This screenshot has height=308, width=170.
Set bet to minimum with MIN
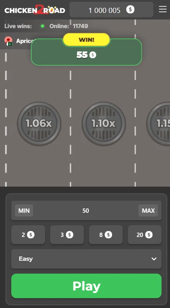[x=24, y=210]
